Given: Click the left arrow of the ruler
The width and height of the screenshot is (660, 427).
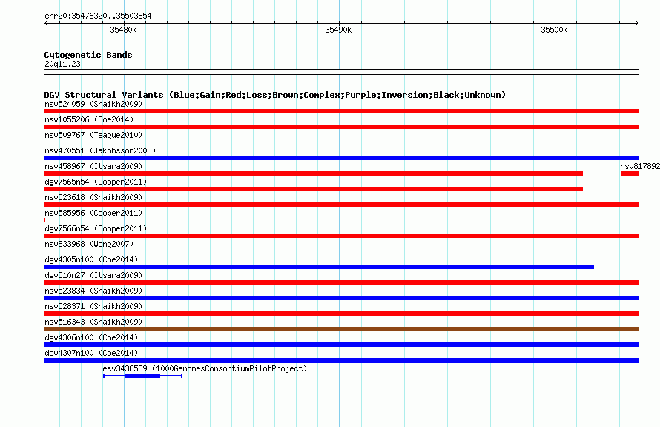Looking at the screenshot, I should 46,23.
